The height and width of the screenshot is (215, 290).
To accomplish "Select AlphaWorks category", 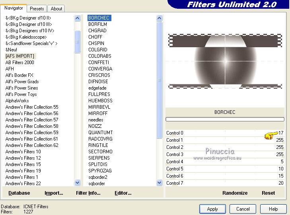I will 17,101.
